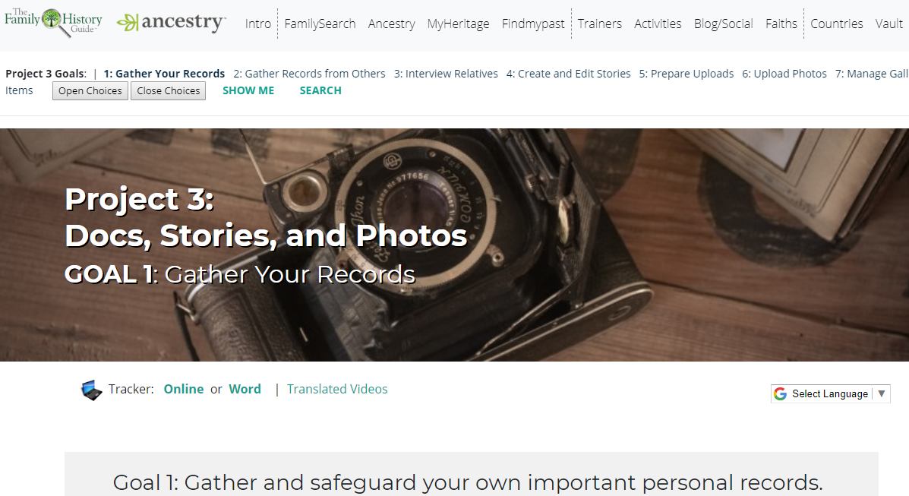Expand the Select Language combo box

(x=830, y=394)
